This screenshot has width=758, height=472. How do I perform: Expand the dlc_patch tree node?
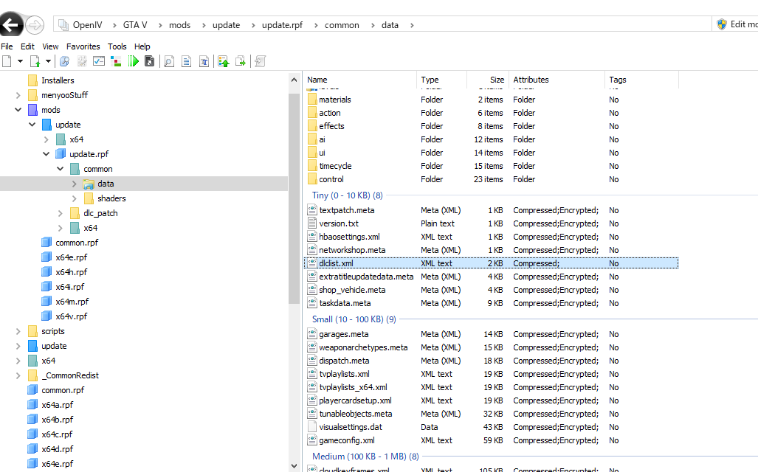(x=60, y=213)
